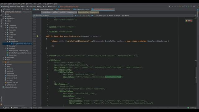Open the Terminal tool window
The width and height of the screenshot is (199, 112).
(24, 108)
